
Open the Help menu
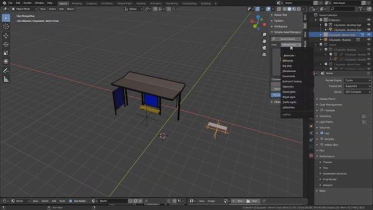tap(50, 3)
